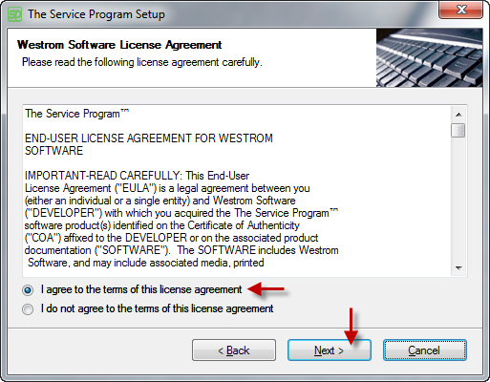Click the "IMPORTANT-READ CAREFULLY" line in license text

[137, 176]
